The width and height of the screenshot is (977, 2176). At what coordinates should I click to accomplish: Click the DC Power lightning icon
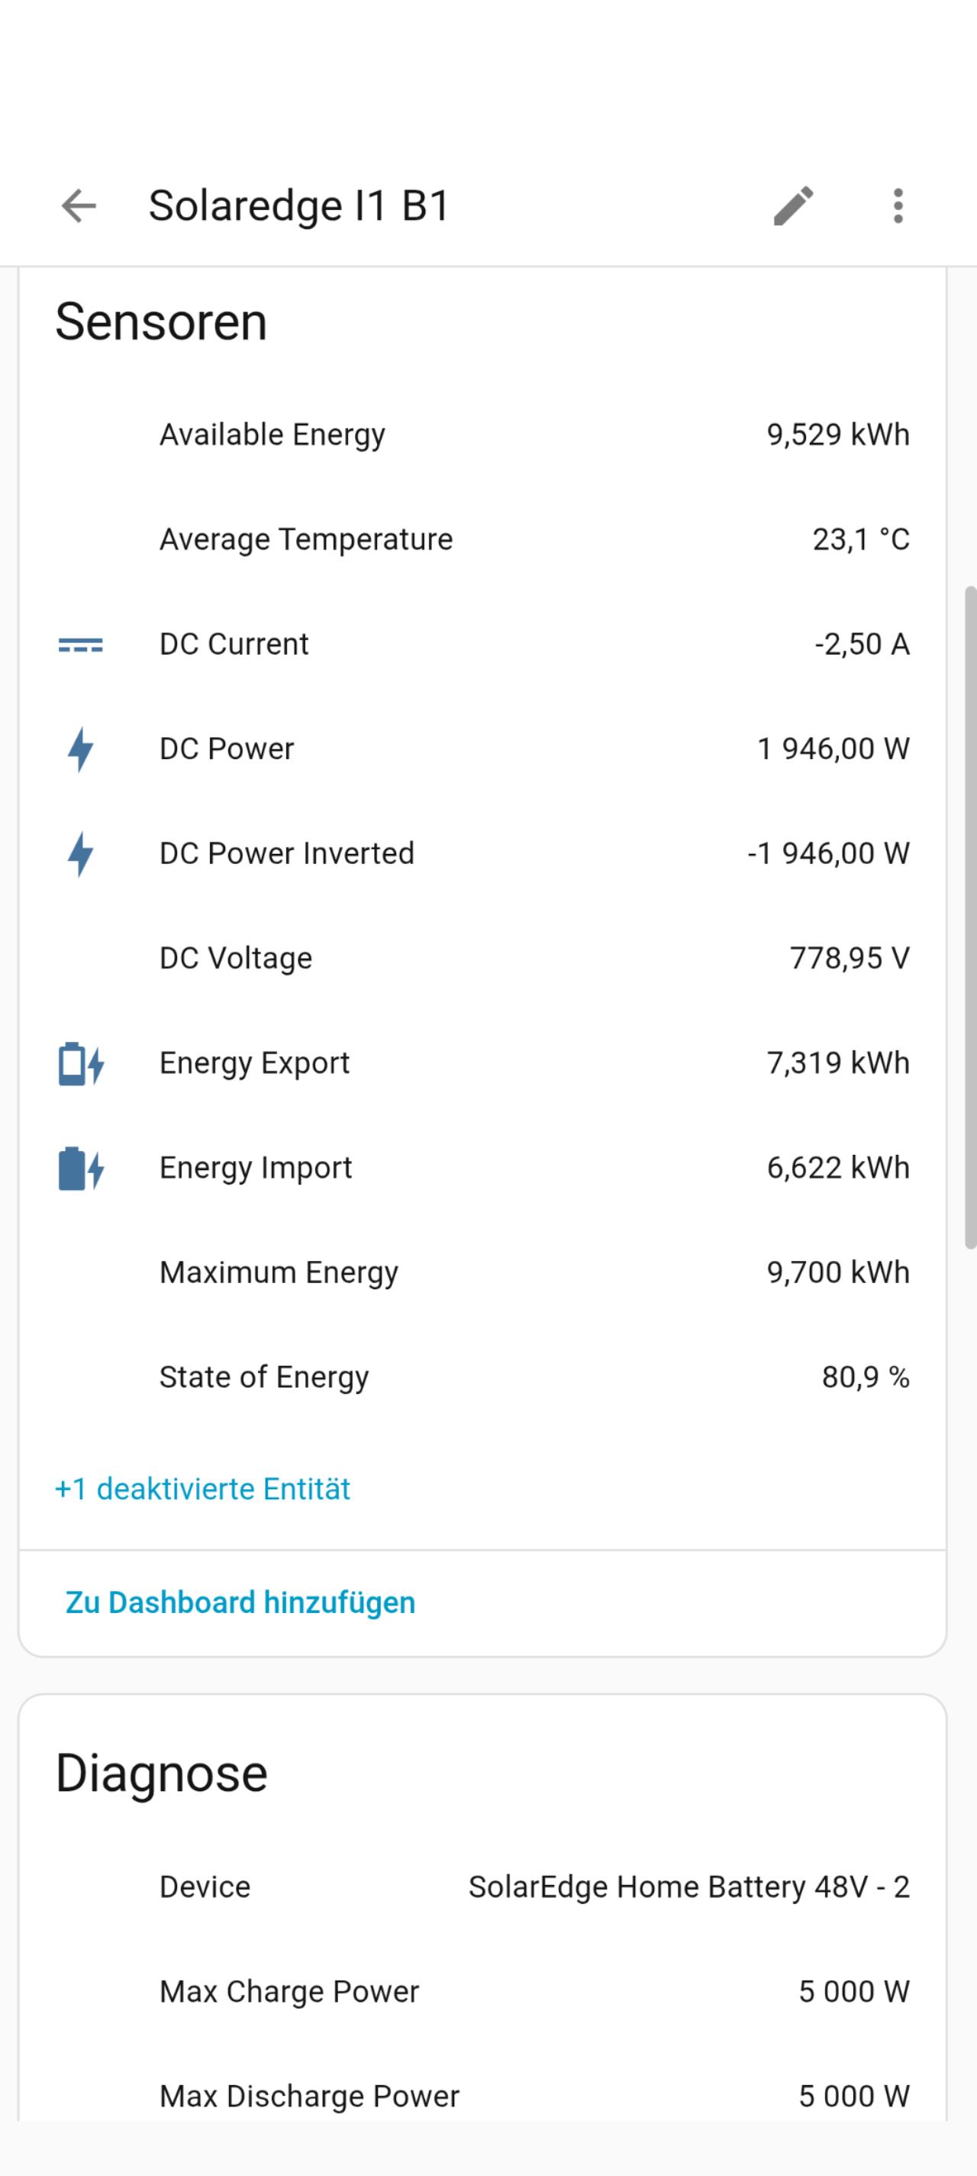click(x=80, y=749)
